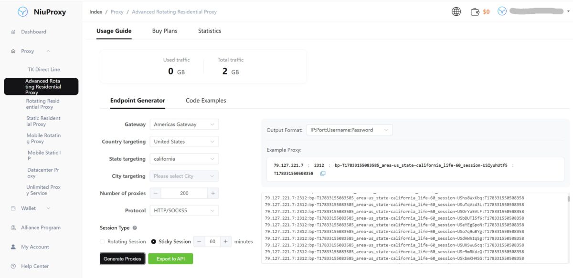Open the City targeting dropdown
This screenshot has width=573, height=278.
(x=184, y=176)
